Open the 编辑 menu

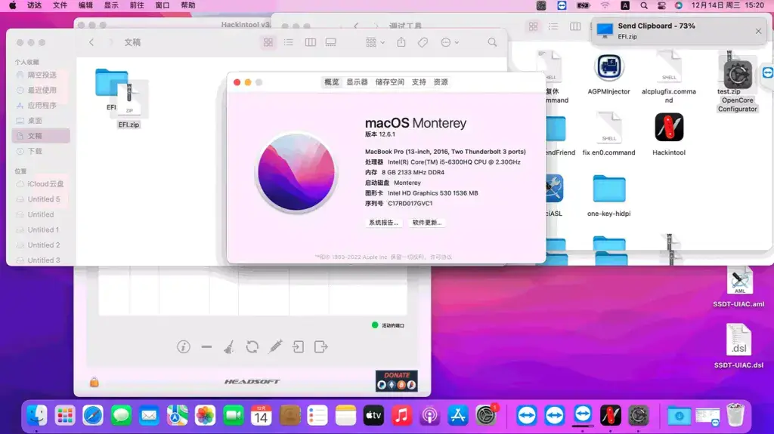click(85, 5)
